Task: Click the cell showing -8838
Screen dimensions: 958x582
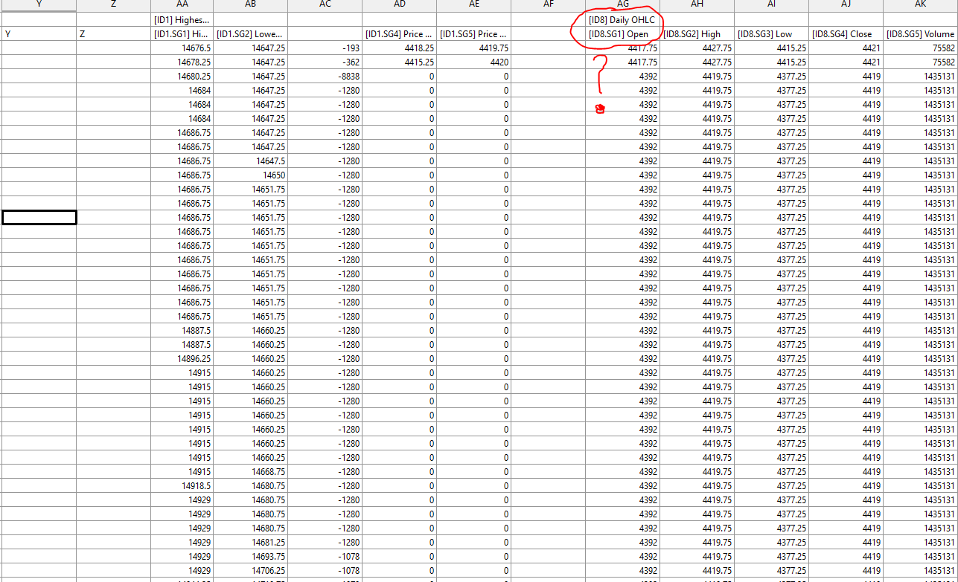Action: pos(325,77)
